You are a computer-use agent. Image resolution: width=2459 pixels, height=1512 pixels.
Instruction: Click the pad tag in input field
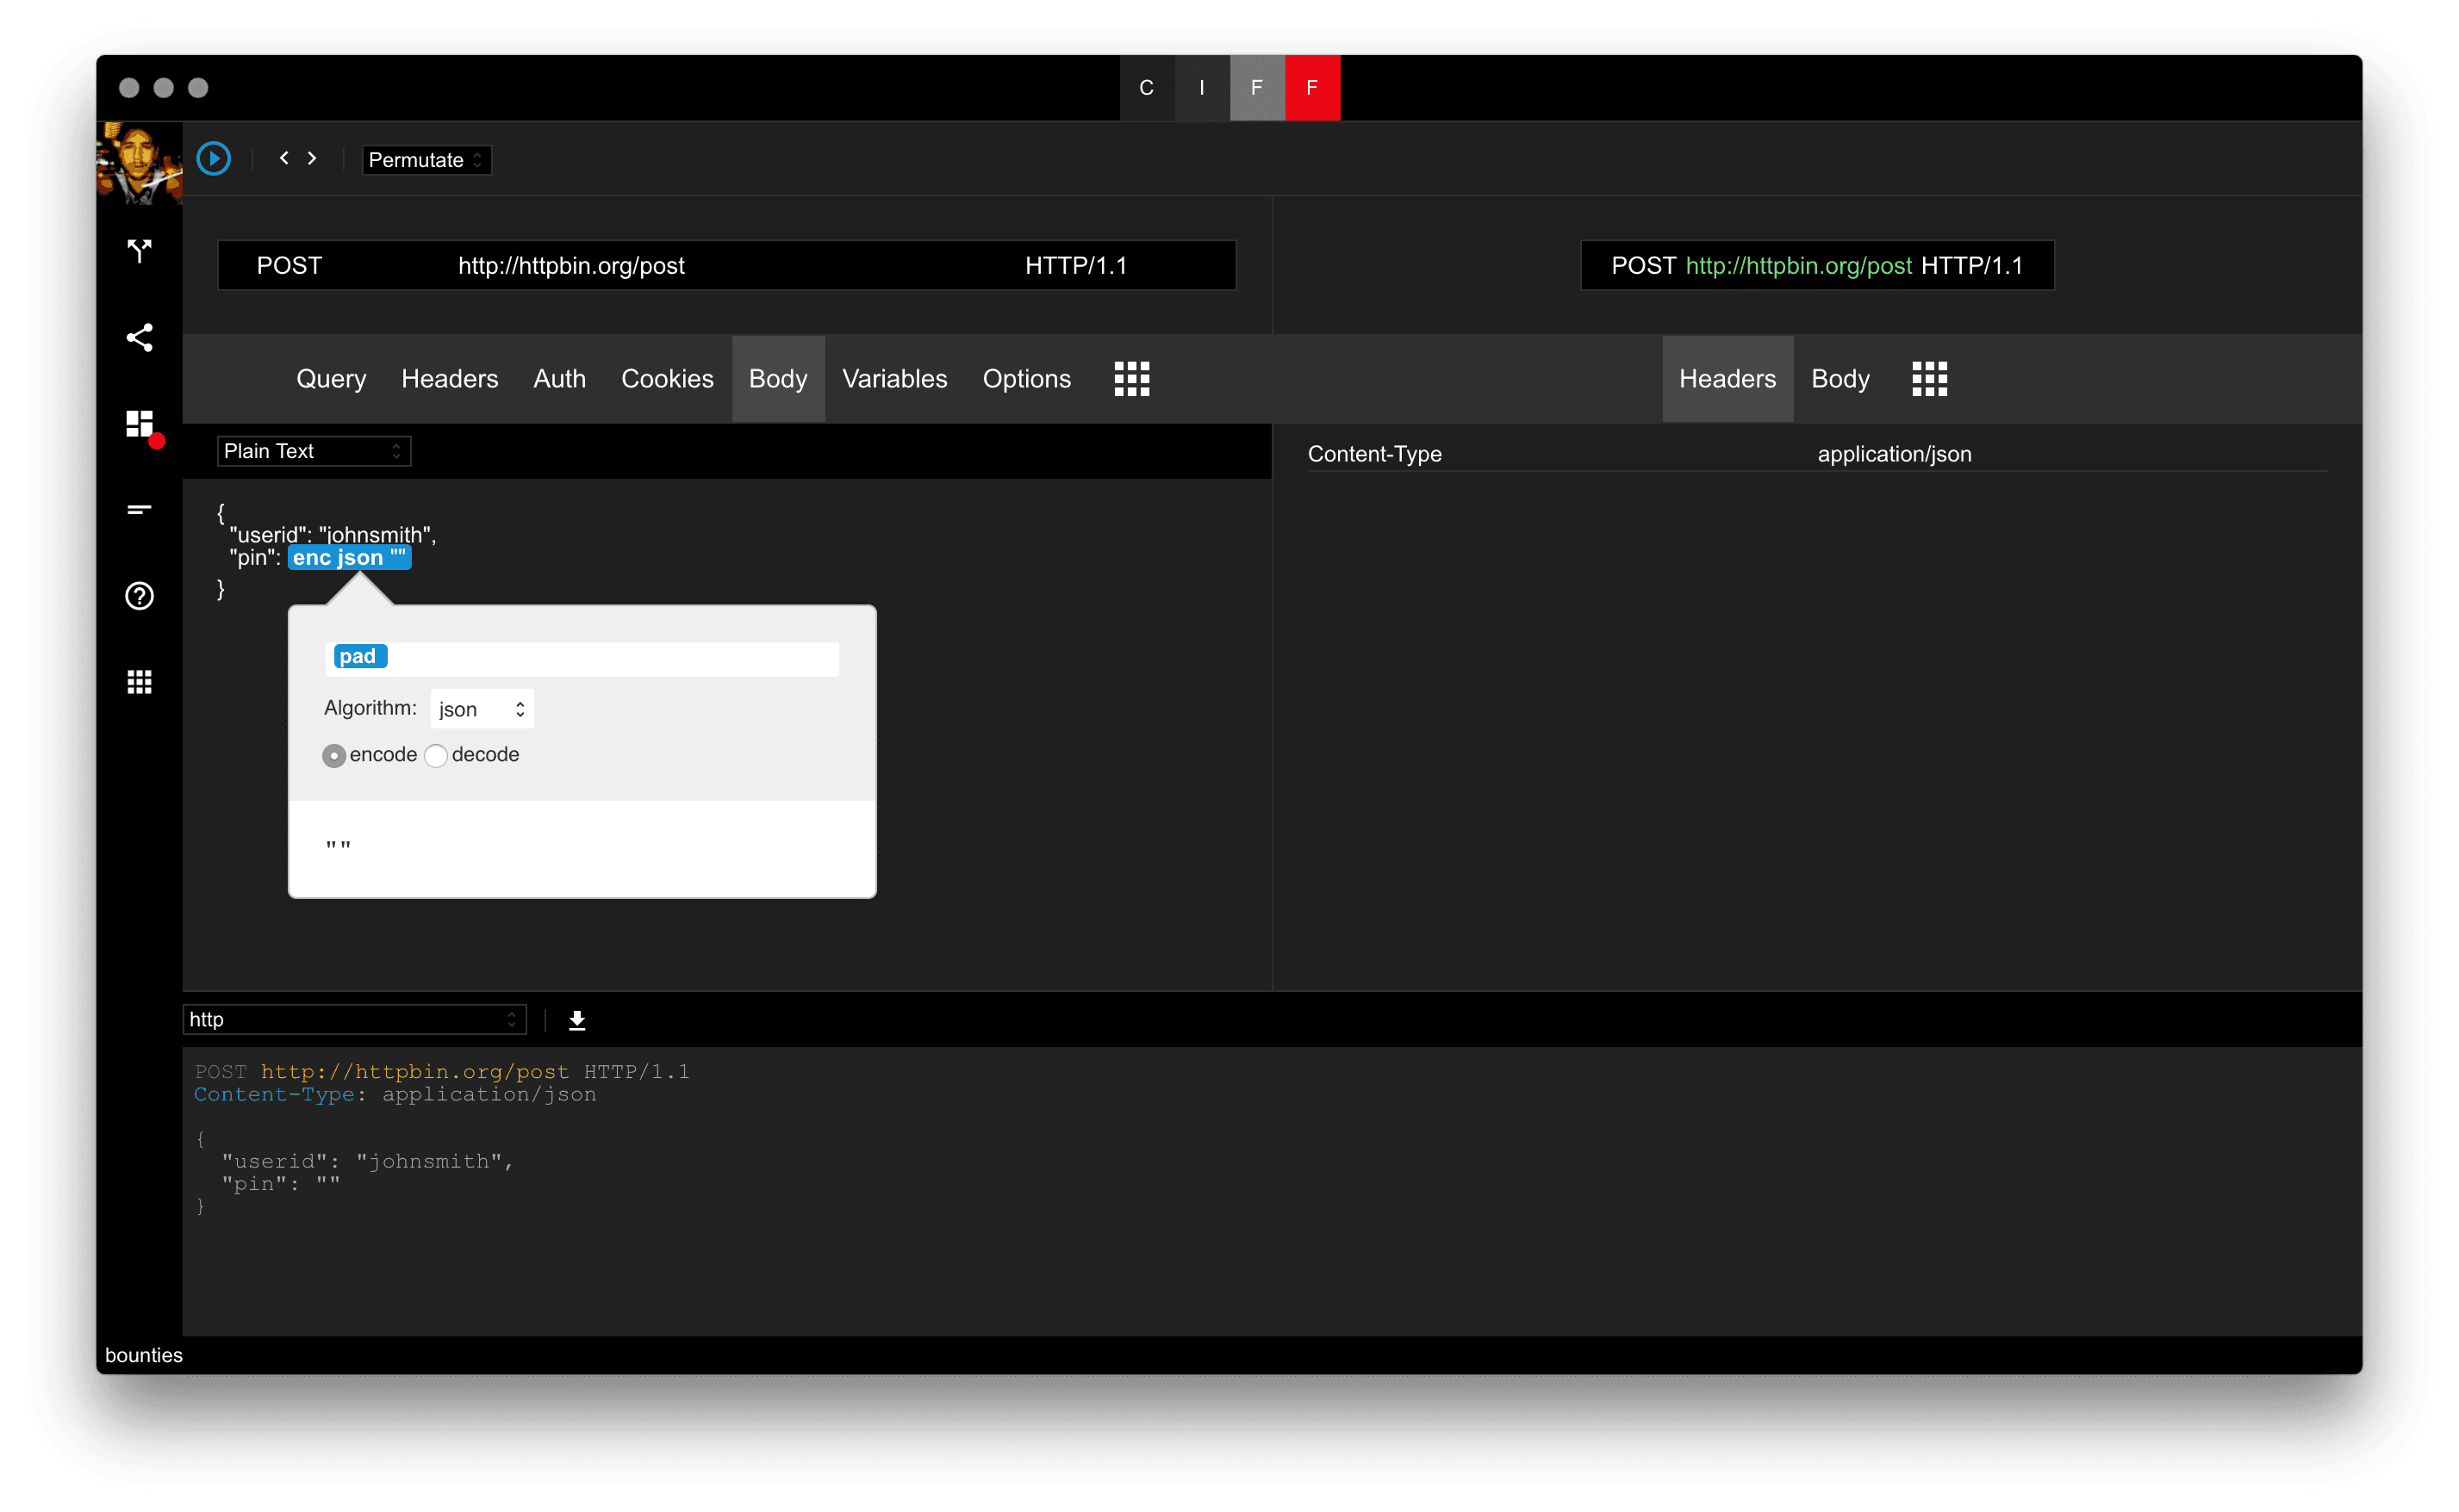click(359, 656)
